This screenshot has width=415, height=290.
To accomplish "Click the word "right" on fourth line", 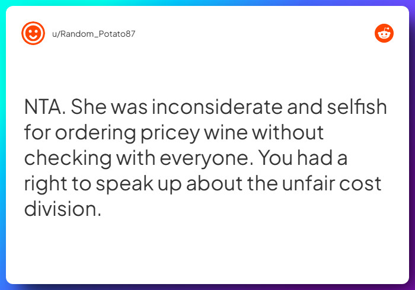I will [x=46, y=184].
